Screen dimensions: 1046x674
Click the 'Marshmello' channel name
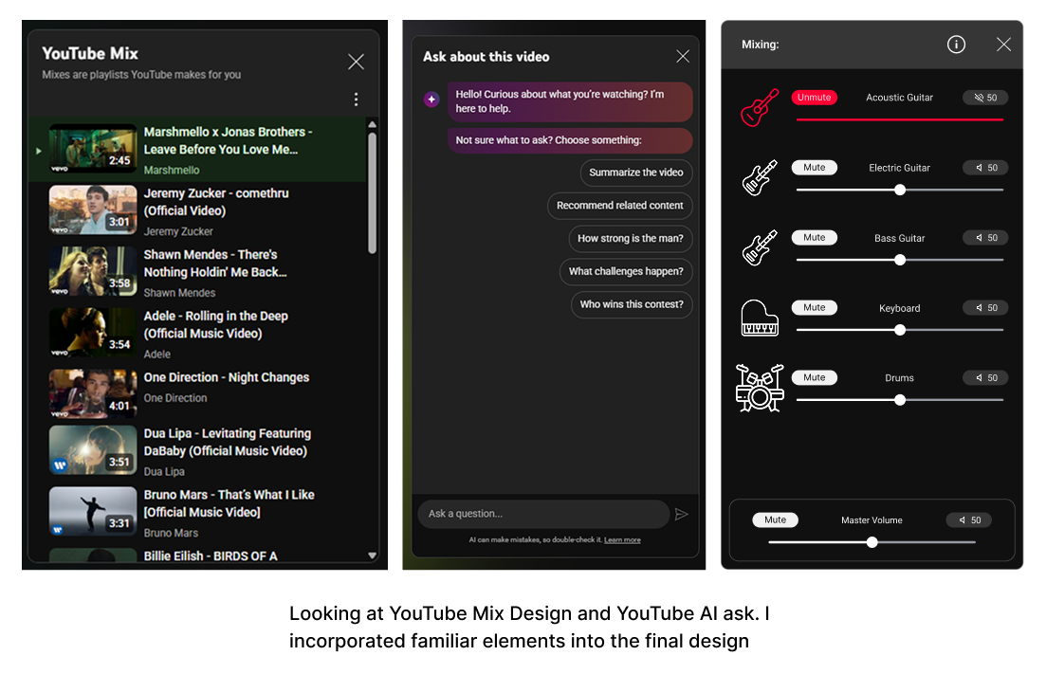pyautogui.click(x=172, y=170)
